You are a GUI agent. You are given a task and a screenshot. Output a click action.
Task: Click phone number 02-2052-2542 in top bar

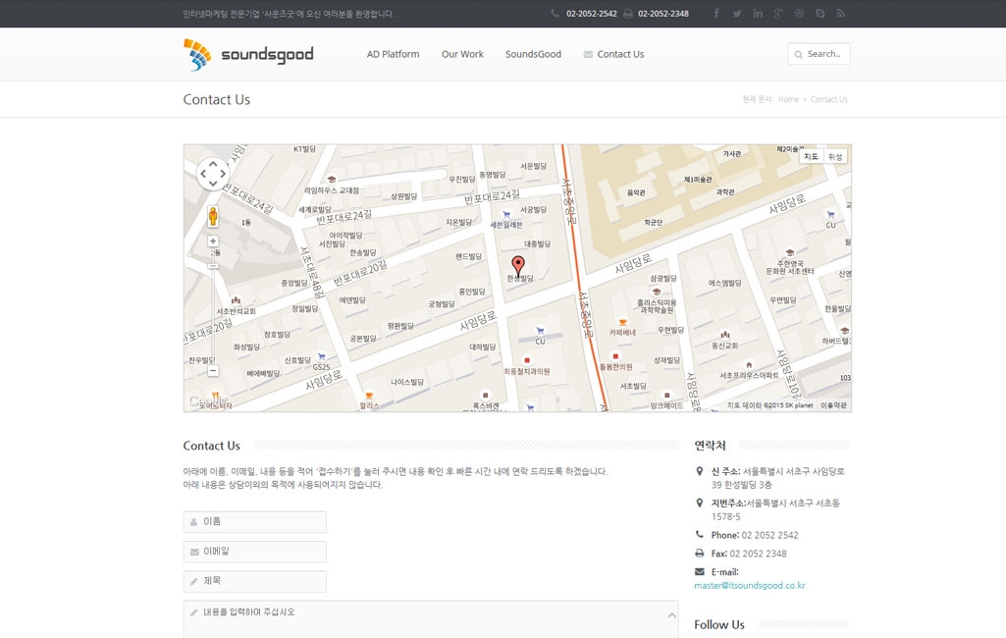(592, 14)
